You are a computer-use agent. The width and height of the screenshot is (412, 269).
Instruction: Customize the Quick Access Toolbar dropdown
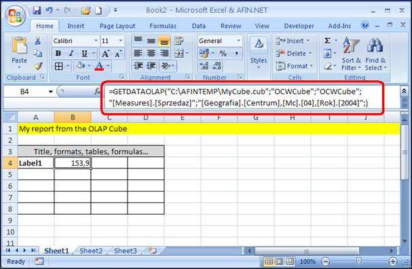(x=115, y=10)
